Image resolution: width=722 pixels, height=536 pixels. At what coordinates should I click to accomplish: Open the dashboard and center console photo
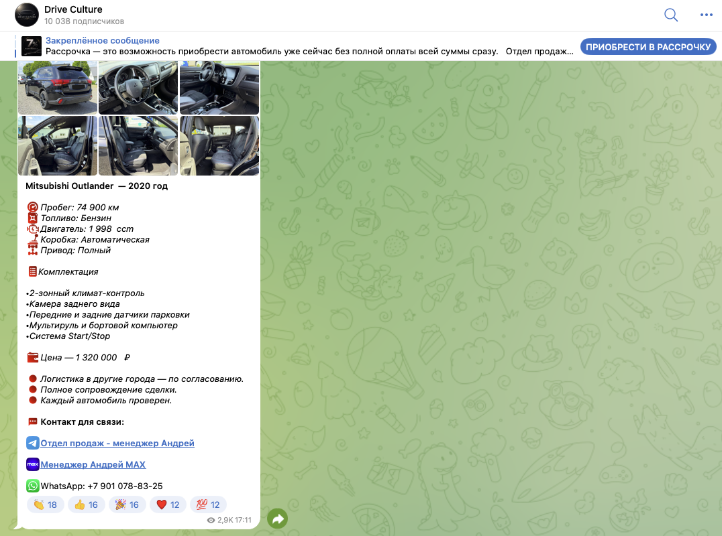click(x=219, y=87)
